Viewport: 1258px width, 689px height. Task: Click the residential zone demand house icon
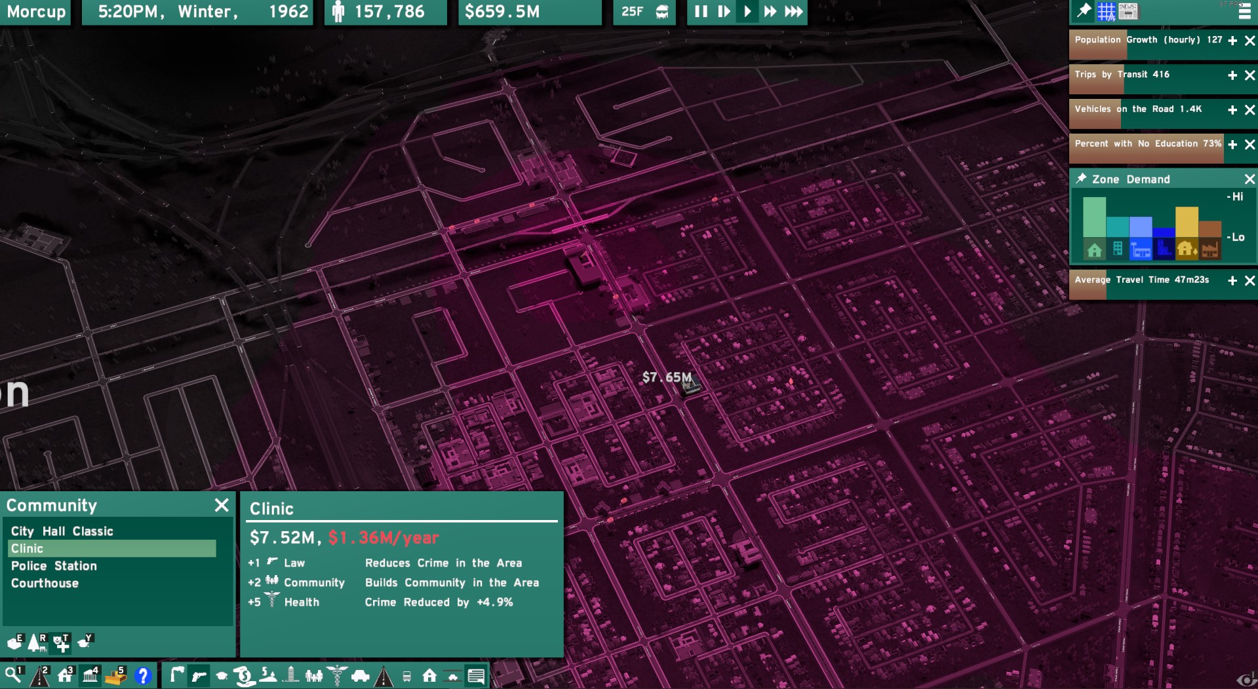(x=1094, y=250)
